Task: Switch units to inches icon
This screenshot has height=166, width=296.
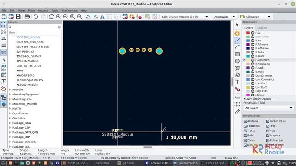Action: (x=4, y=39)
